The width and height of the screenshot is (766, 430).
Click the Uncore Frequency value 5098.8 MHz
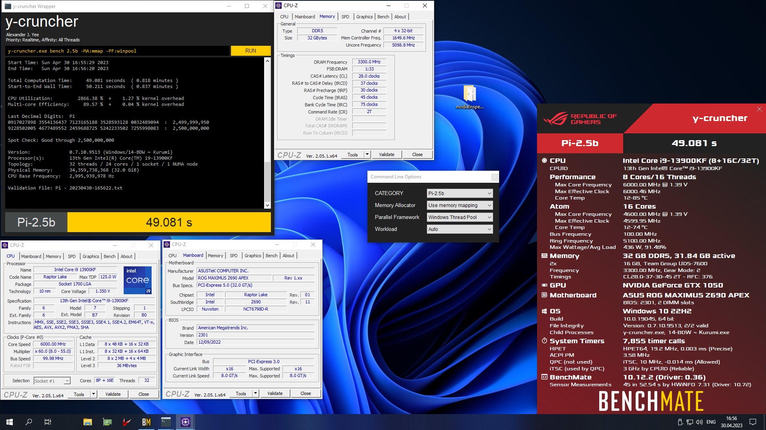(403, 45)
